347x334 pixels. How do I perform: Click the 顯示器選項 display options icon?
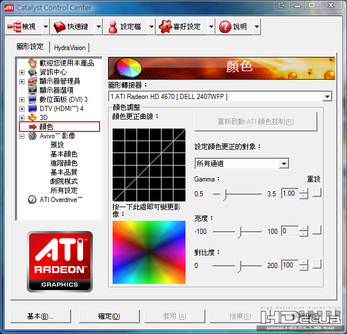32,90
